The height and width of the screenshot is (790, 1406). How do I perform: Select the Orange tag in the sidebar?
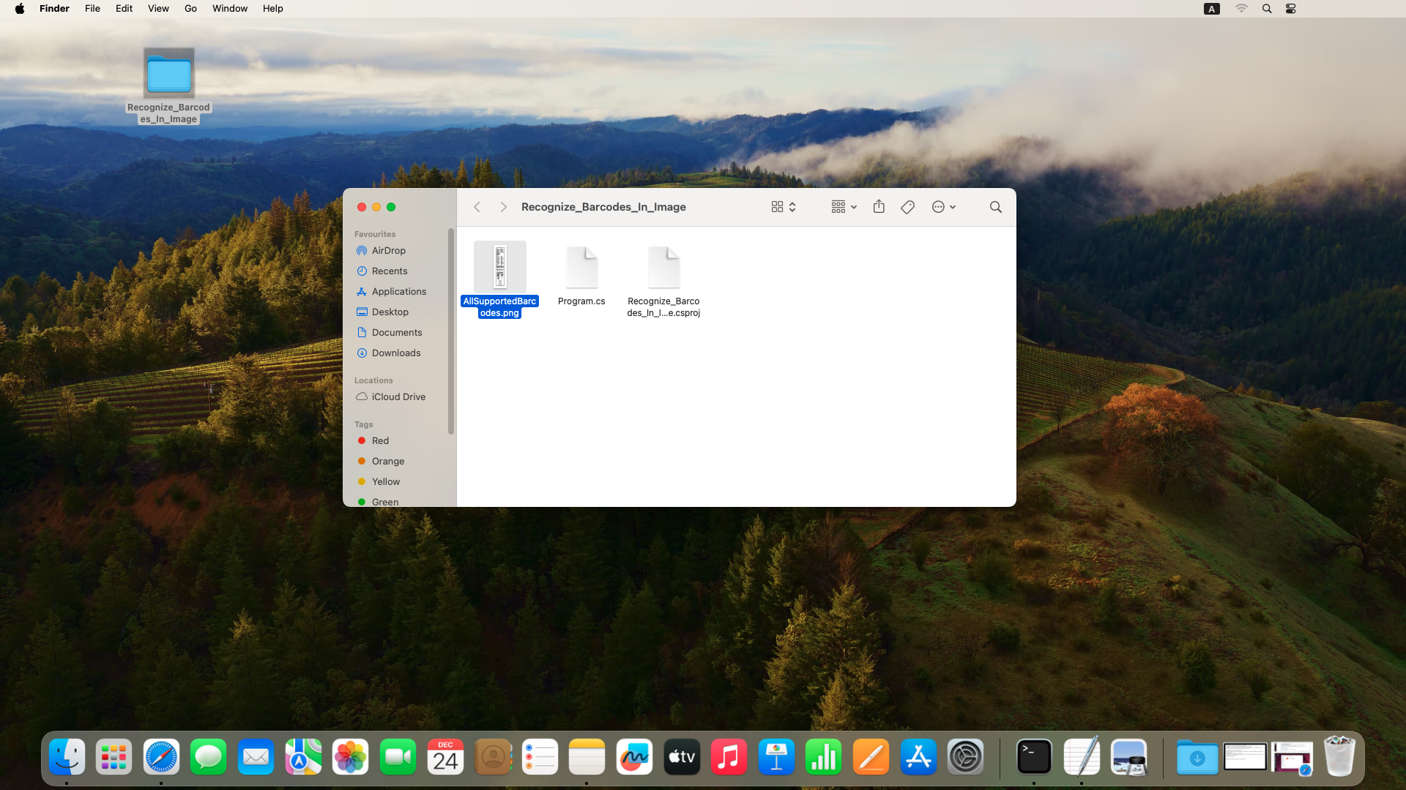coord(387,461)
